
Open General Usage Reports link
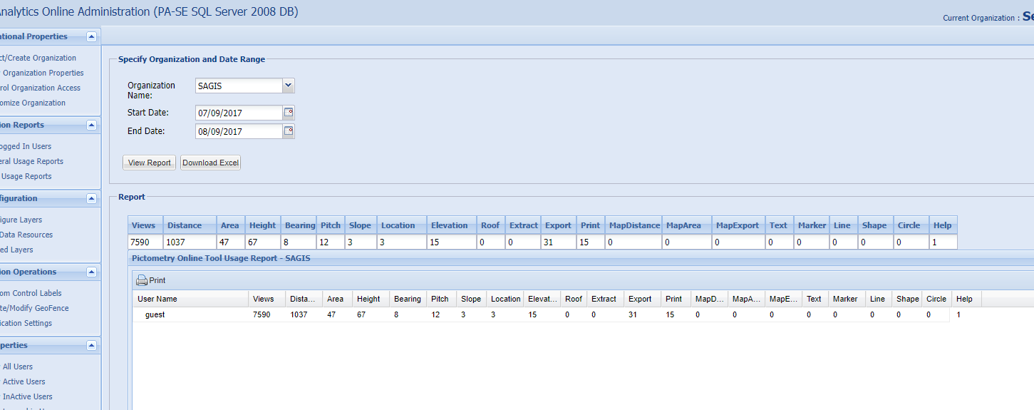31,161
